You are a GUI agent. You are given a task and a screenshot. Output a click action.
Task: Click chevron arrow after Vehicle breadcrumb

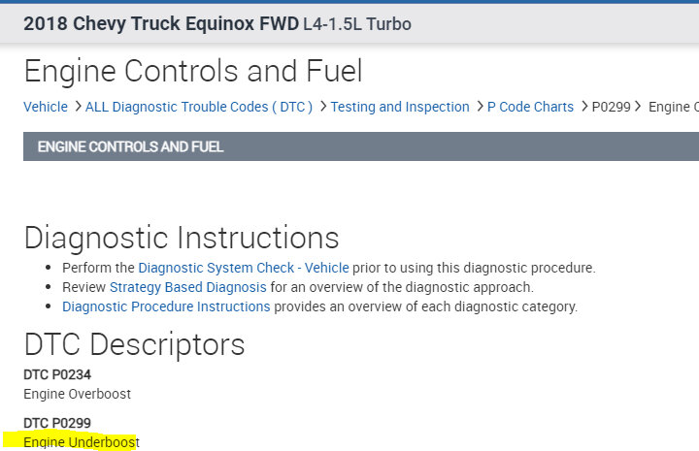pos(77,107)
